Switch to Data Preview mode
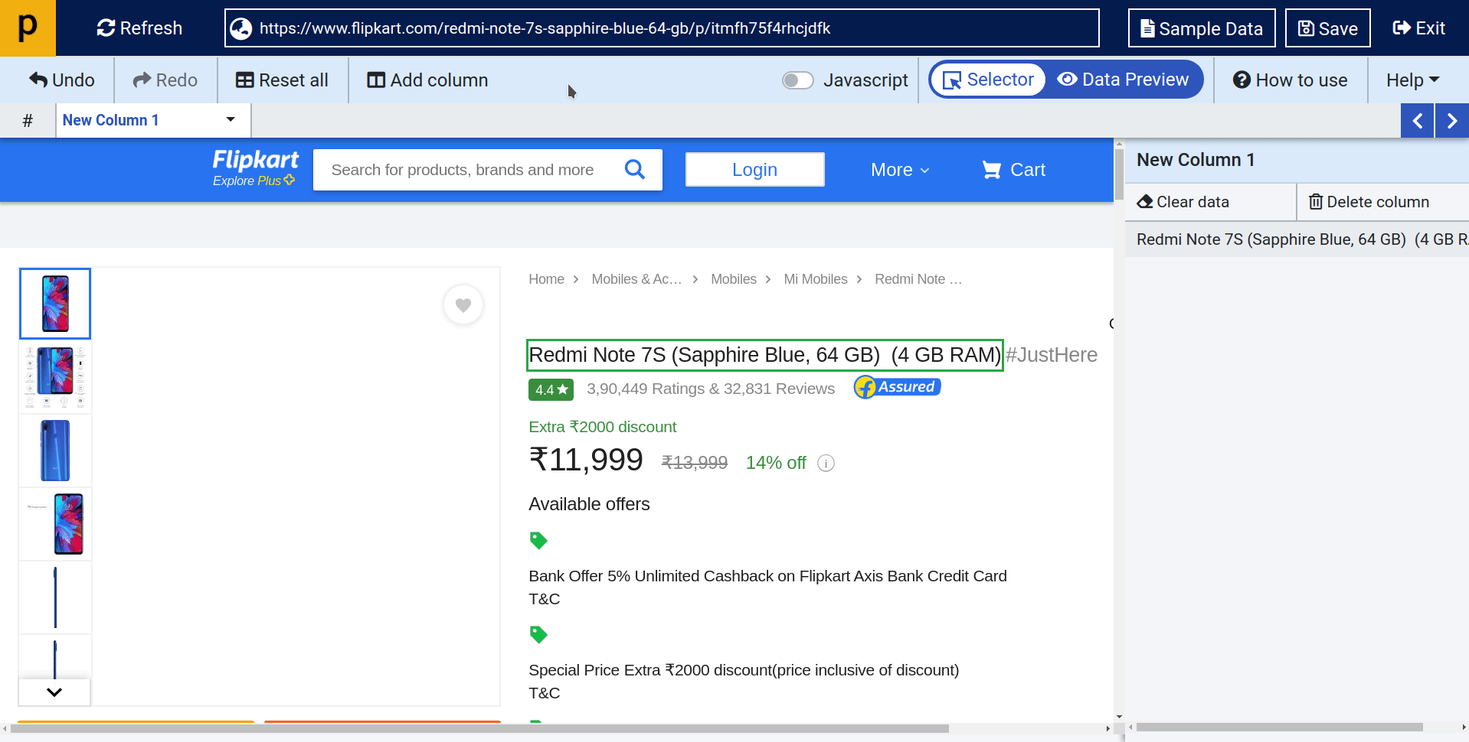This screenshot has width=1469, height=742. [x=1123, y=80]
